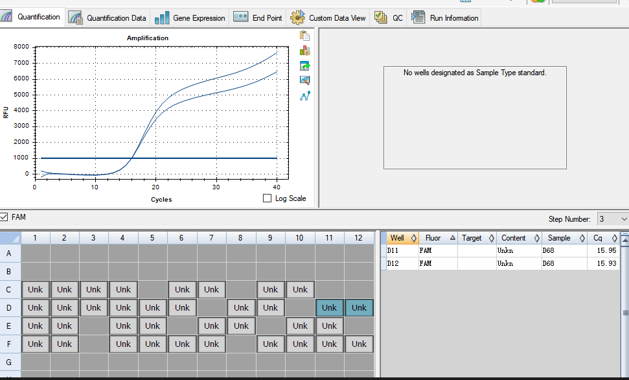This screenshot has height=380, width=629.
Task: Sort by Target column header
Action: (x=477, y=238)
